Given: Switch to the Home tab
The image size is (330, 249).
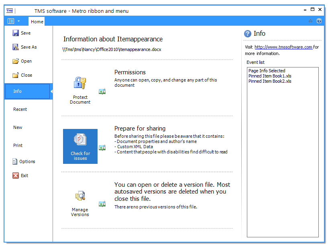Looking at the screenshot, I should click(37, 21).
